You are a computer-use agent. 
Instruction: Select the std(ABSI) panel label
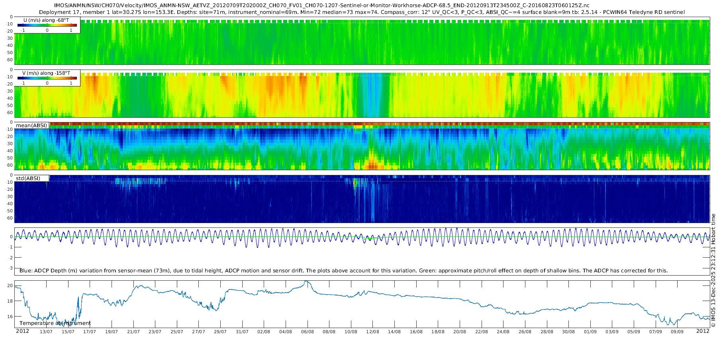click(x=28, y=178)
